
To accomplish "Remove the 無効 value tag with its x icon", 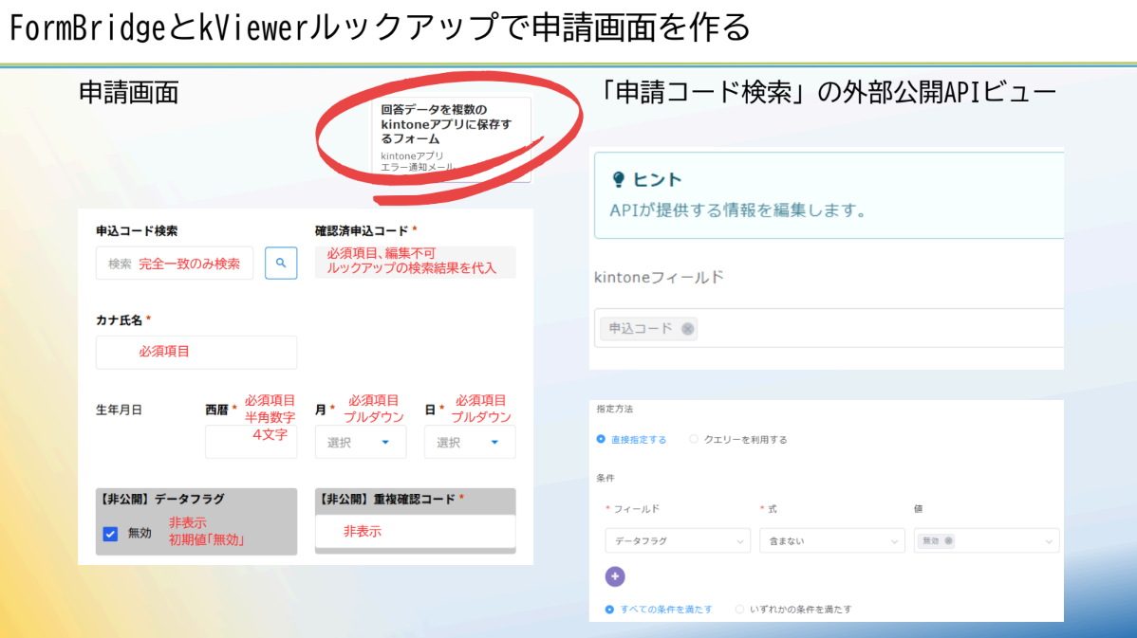I will 948,541.
